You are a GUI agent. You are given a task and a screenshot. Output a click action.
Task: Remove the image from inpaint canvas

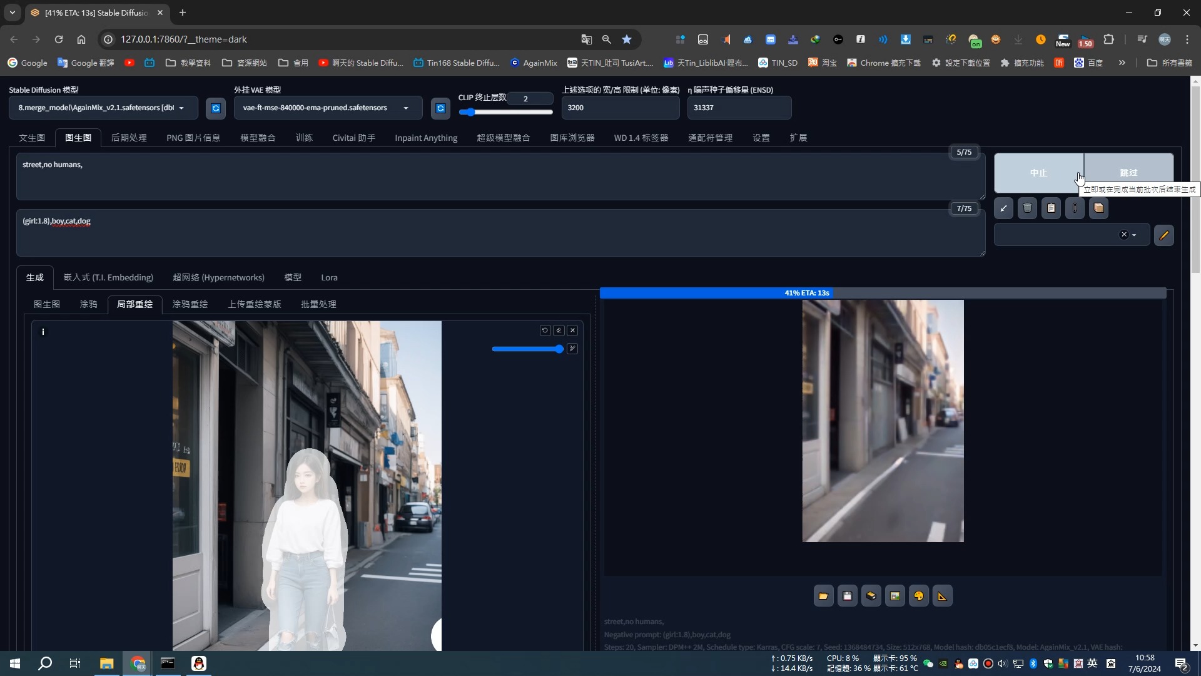pyautogui.click(x=572, y=330)
